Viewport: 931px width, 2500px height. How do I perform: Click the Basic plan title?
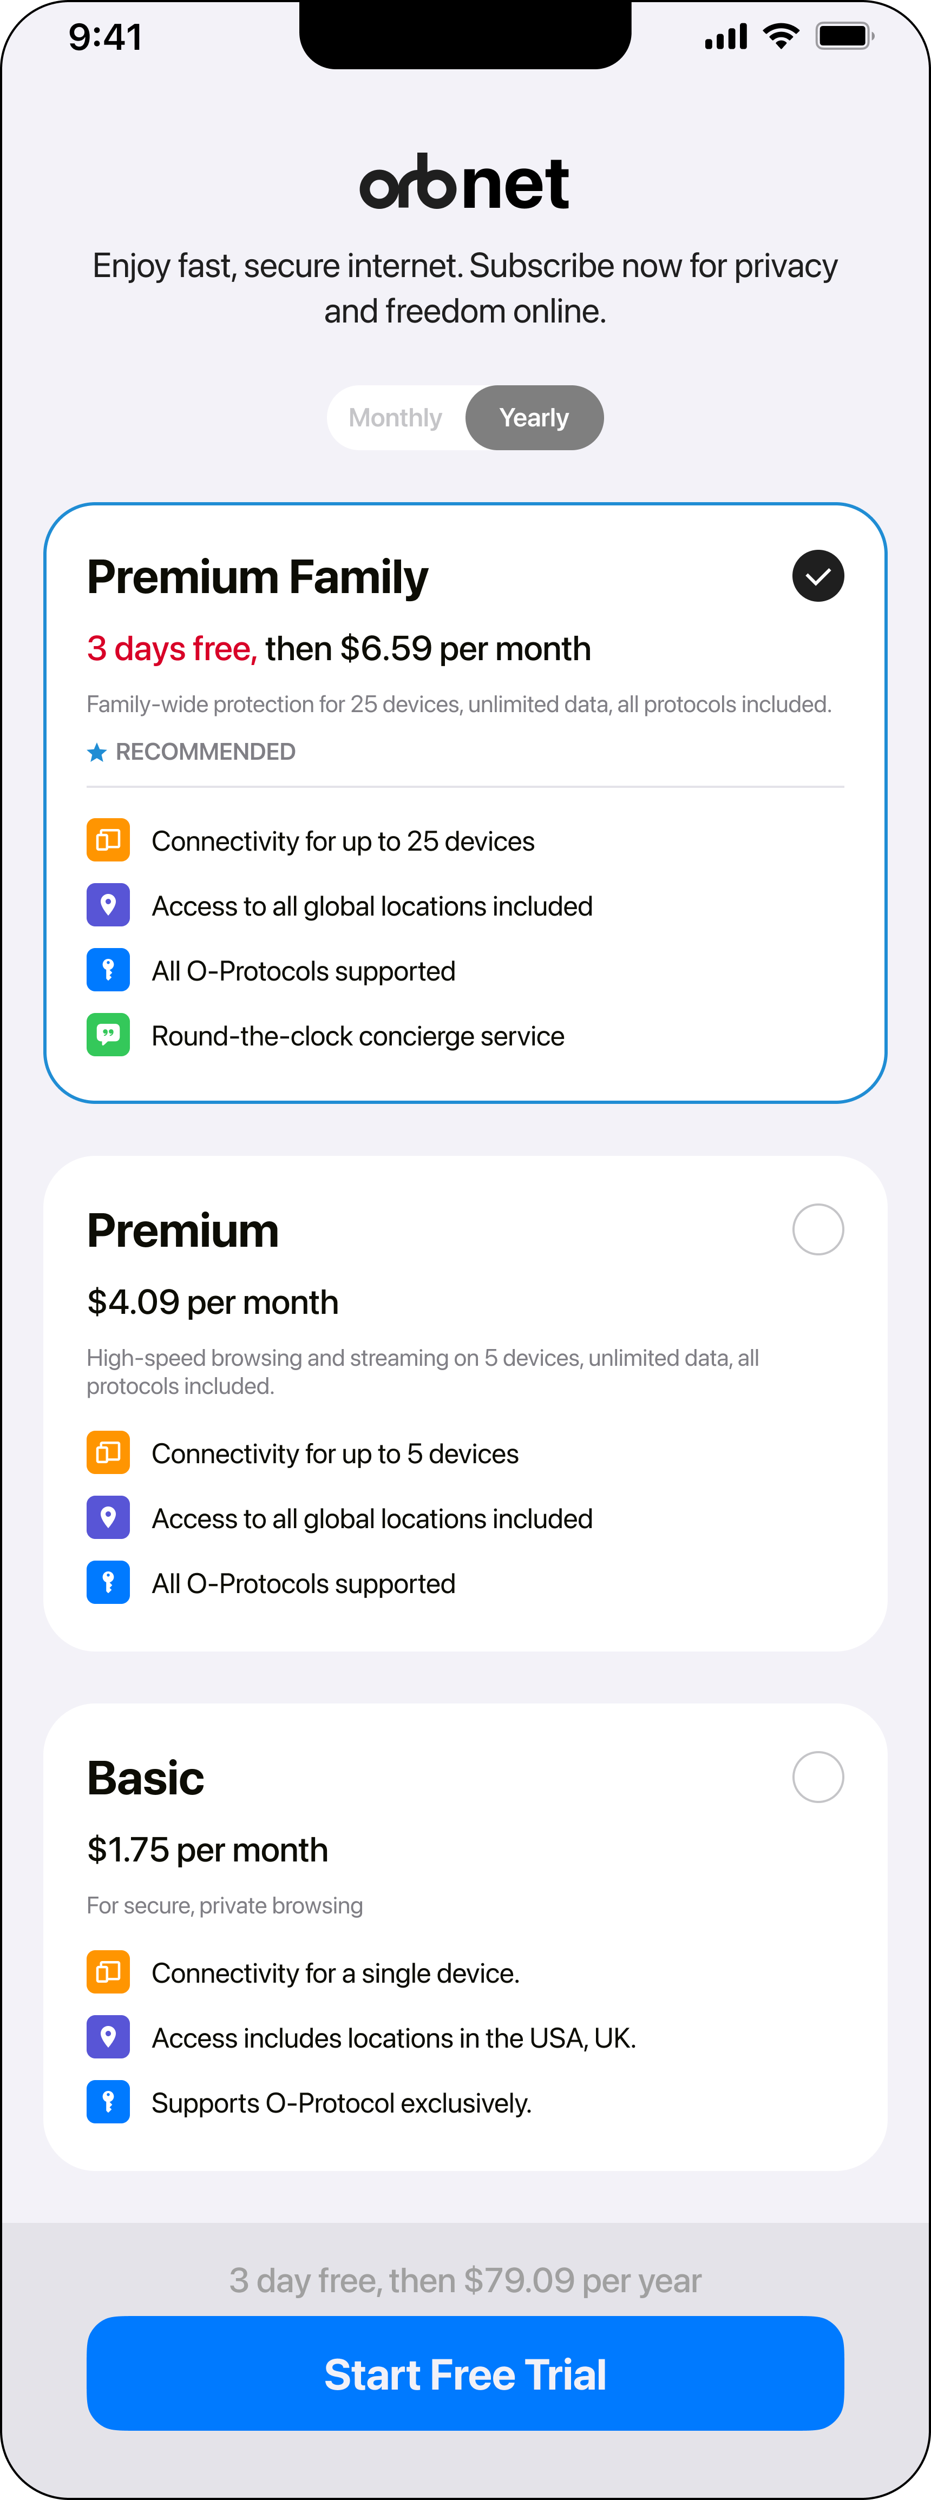click(x=146, y=1778)
